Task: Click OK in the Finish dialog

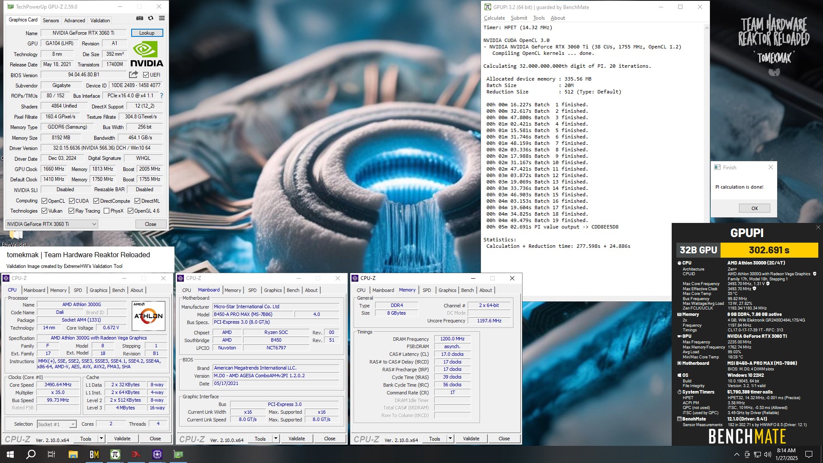Action: 754,208
